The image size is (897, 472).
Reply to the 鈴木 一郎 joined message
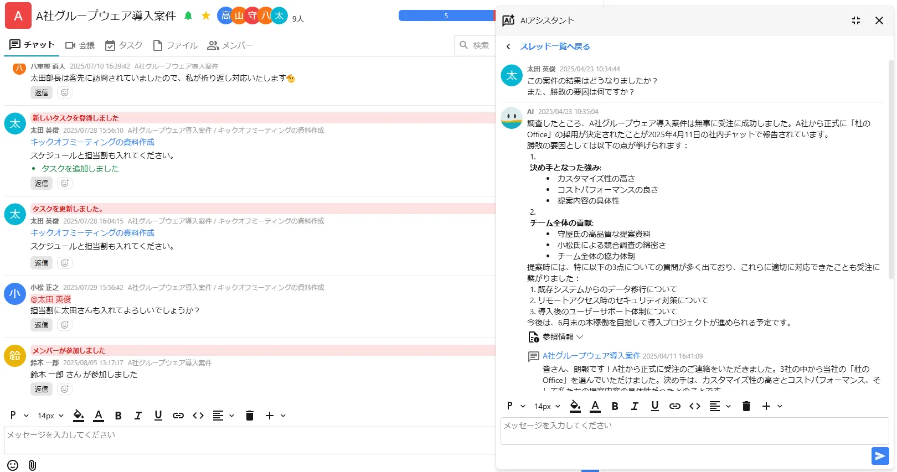[x=42, y=389]
